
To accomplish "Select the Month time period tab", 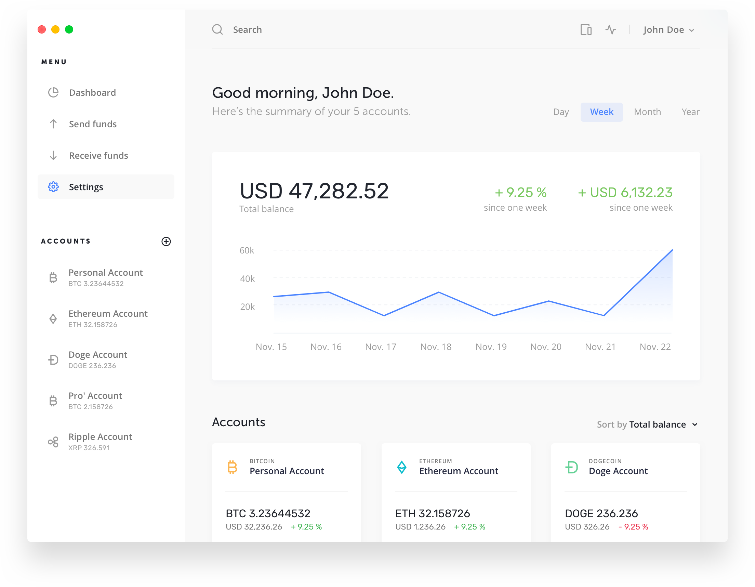I will coord(648,112).
